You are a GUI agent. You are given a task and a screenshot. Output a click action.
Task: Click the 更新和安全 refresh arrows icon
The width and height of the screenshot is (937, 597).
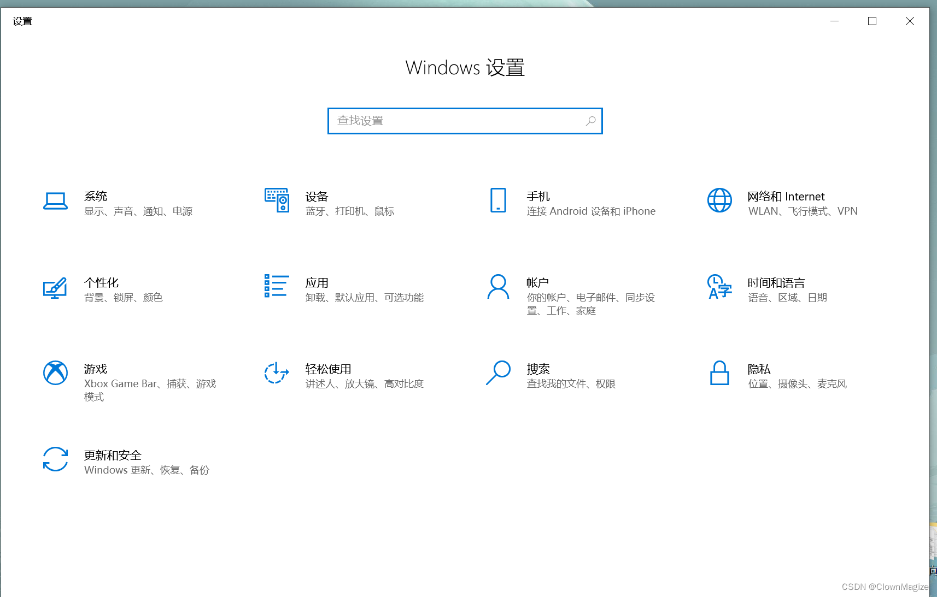pos(55,459)
